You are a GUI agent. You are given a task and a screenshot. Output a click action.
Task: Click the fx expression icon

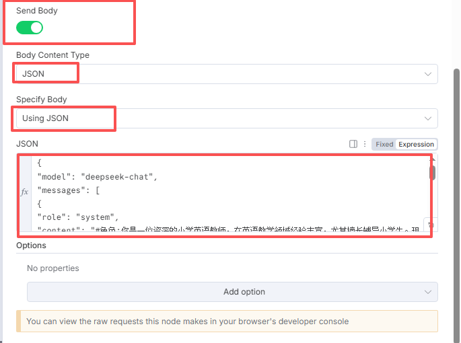pyautogui.click(x=24, y=192)
